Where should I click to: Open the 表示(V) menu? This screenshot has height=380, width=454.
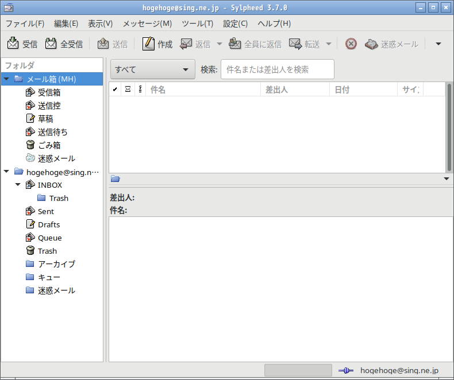click(100, 24)
